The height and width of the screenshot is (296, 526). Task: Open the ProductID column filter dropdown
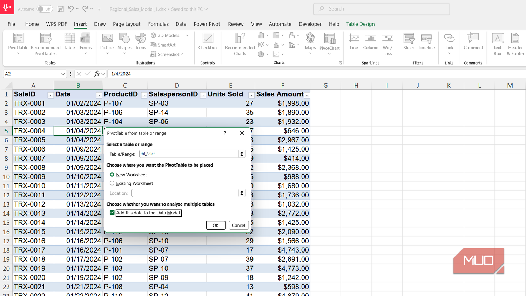coord(144,95)
